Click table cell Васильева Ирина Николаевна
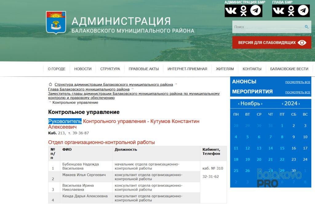Screen dimensions: 315x204 [86, 187]
